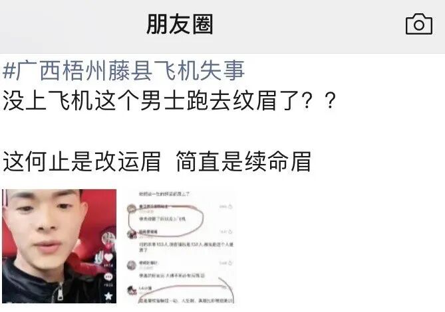The height and width of the screenshot is (312, 445).
Task: Tap the like icon beside third comment
Action: coord(230,263)
